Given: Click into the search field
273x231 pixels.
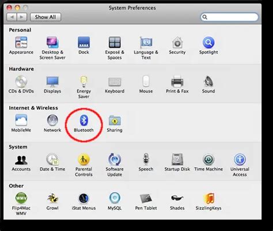Looking at the screenshot, I should pyautogui.click(x=229, y=17).
